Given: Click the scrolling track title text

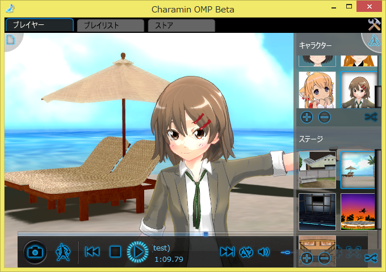Looking at the screenshot, I should (161, 248).
